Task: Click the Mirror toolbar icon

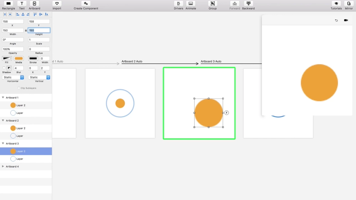Action: coord(349,4)
